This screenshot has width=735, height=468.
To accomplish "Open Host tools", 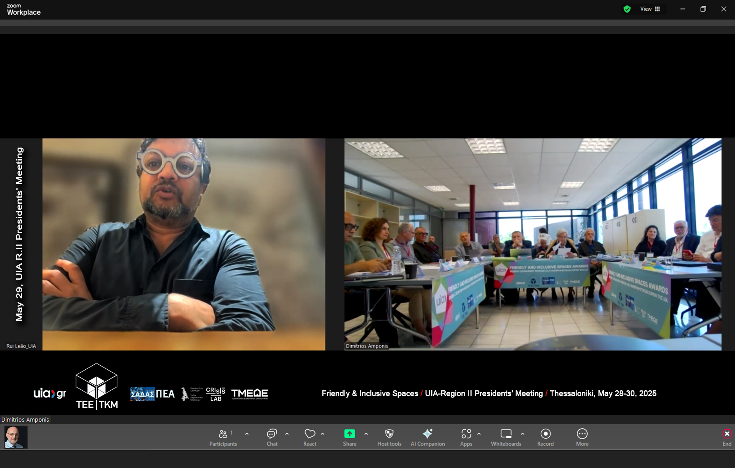I will pyautogui.click(x=389, y=437).
